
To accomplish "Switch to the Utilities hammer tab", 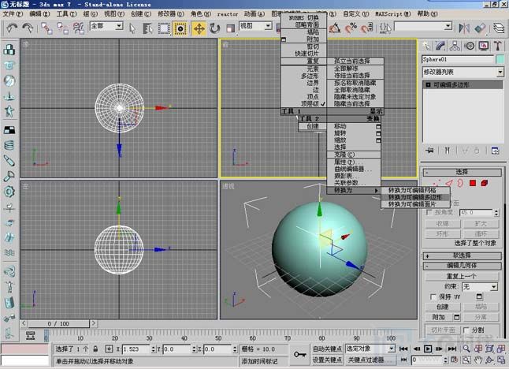I will pyautogui.click(x=498, y=46).
